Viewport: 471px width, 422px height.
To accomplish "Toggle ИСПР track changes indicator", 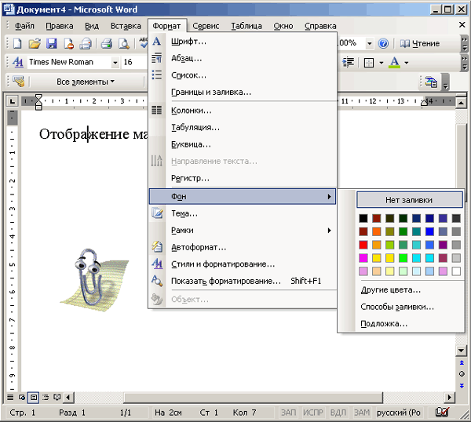I will [313, 413].
